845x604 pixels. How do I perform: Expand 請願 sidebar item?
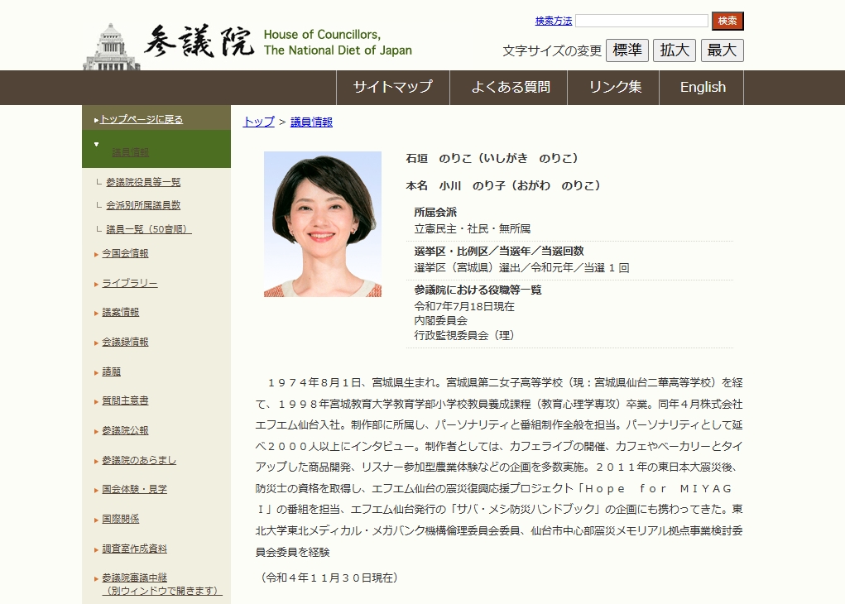point(111,372)
